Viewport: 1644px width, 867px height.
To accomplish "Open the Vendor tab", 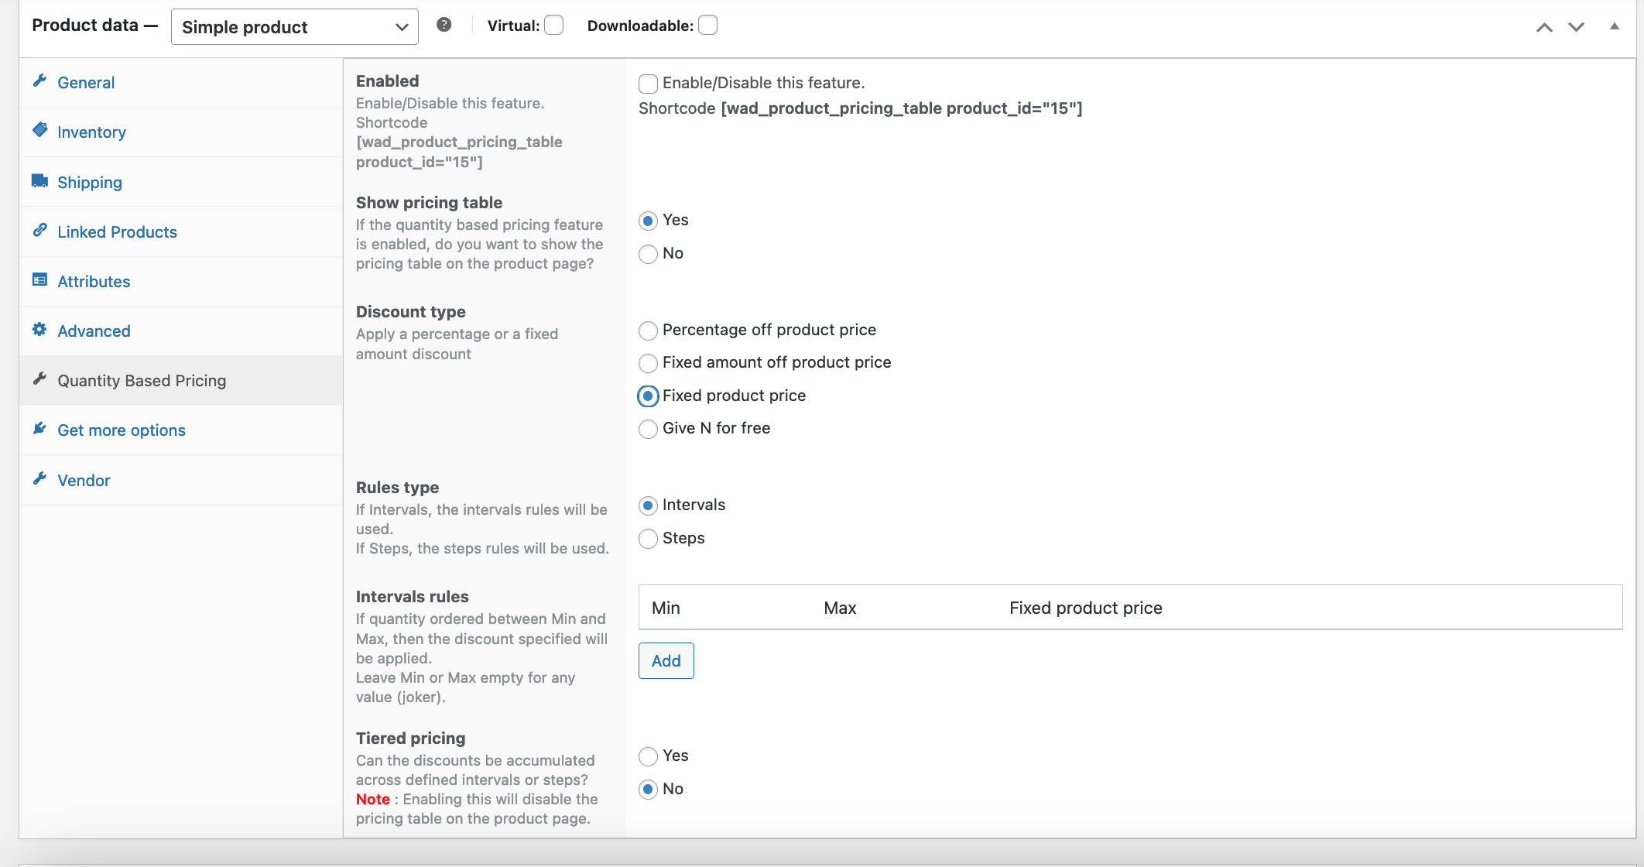I will pos(181,480).
